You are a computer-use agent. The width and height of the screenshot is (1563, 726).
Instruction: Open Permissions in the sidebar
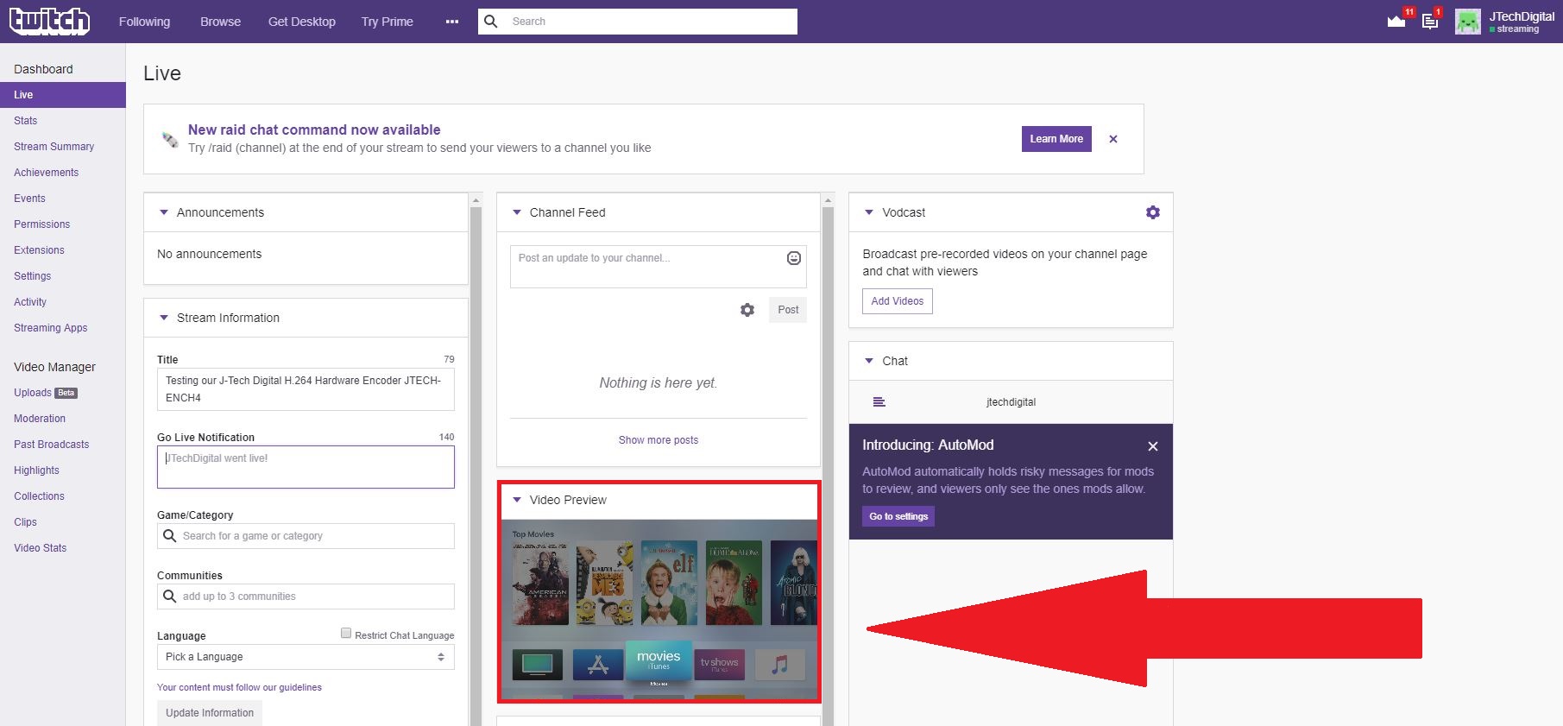[42, 224]
